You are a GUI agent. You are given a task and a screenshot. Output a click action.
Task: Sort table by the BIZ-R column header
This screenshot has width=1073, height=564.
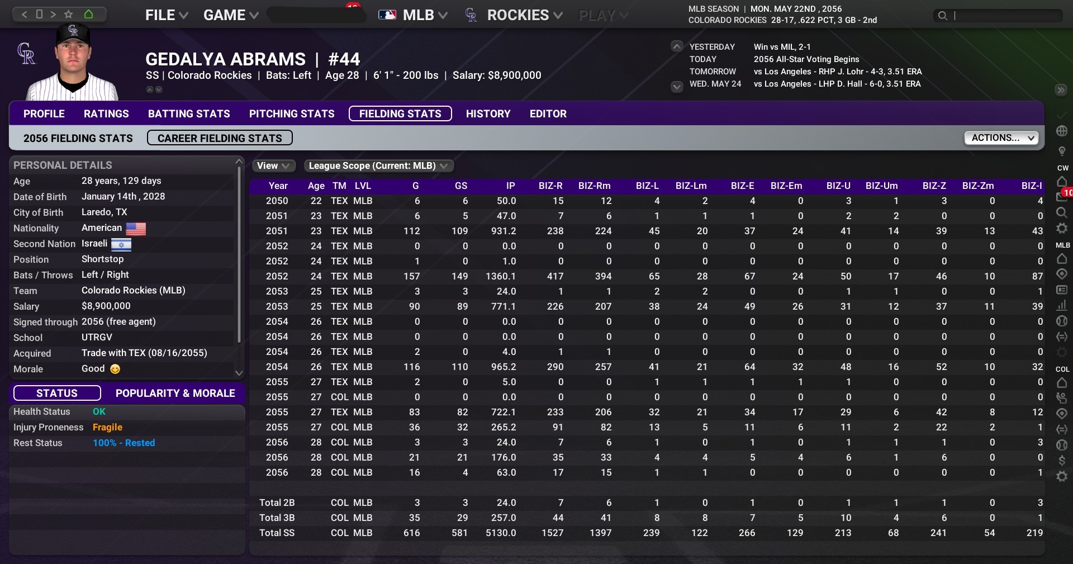pyautogui.click(x=550, y=186)
